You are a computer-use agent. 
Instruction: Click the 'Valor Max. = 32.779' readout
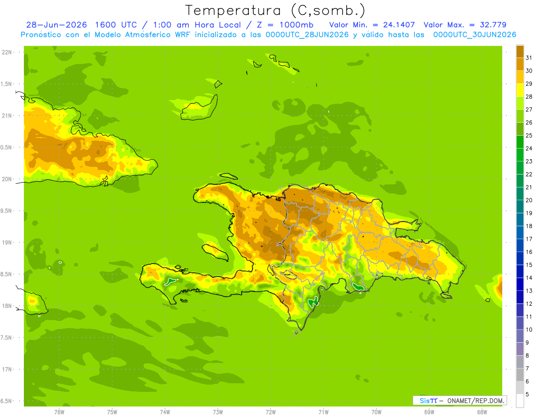click(465, 25)
